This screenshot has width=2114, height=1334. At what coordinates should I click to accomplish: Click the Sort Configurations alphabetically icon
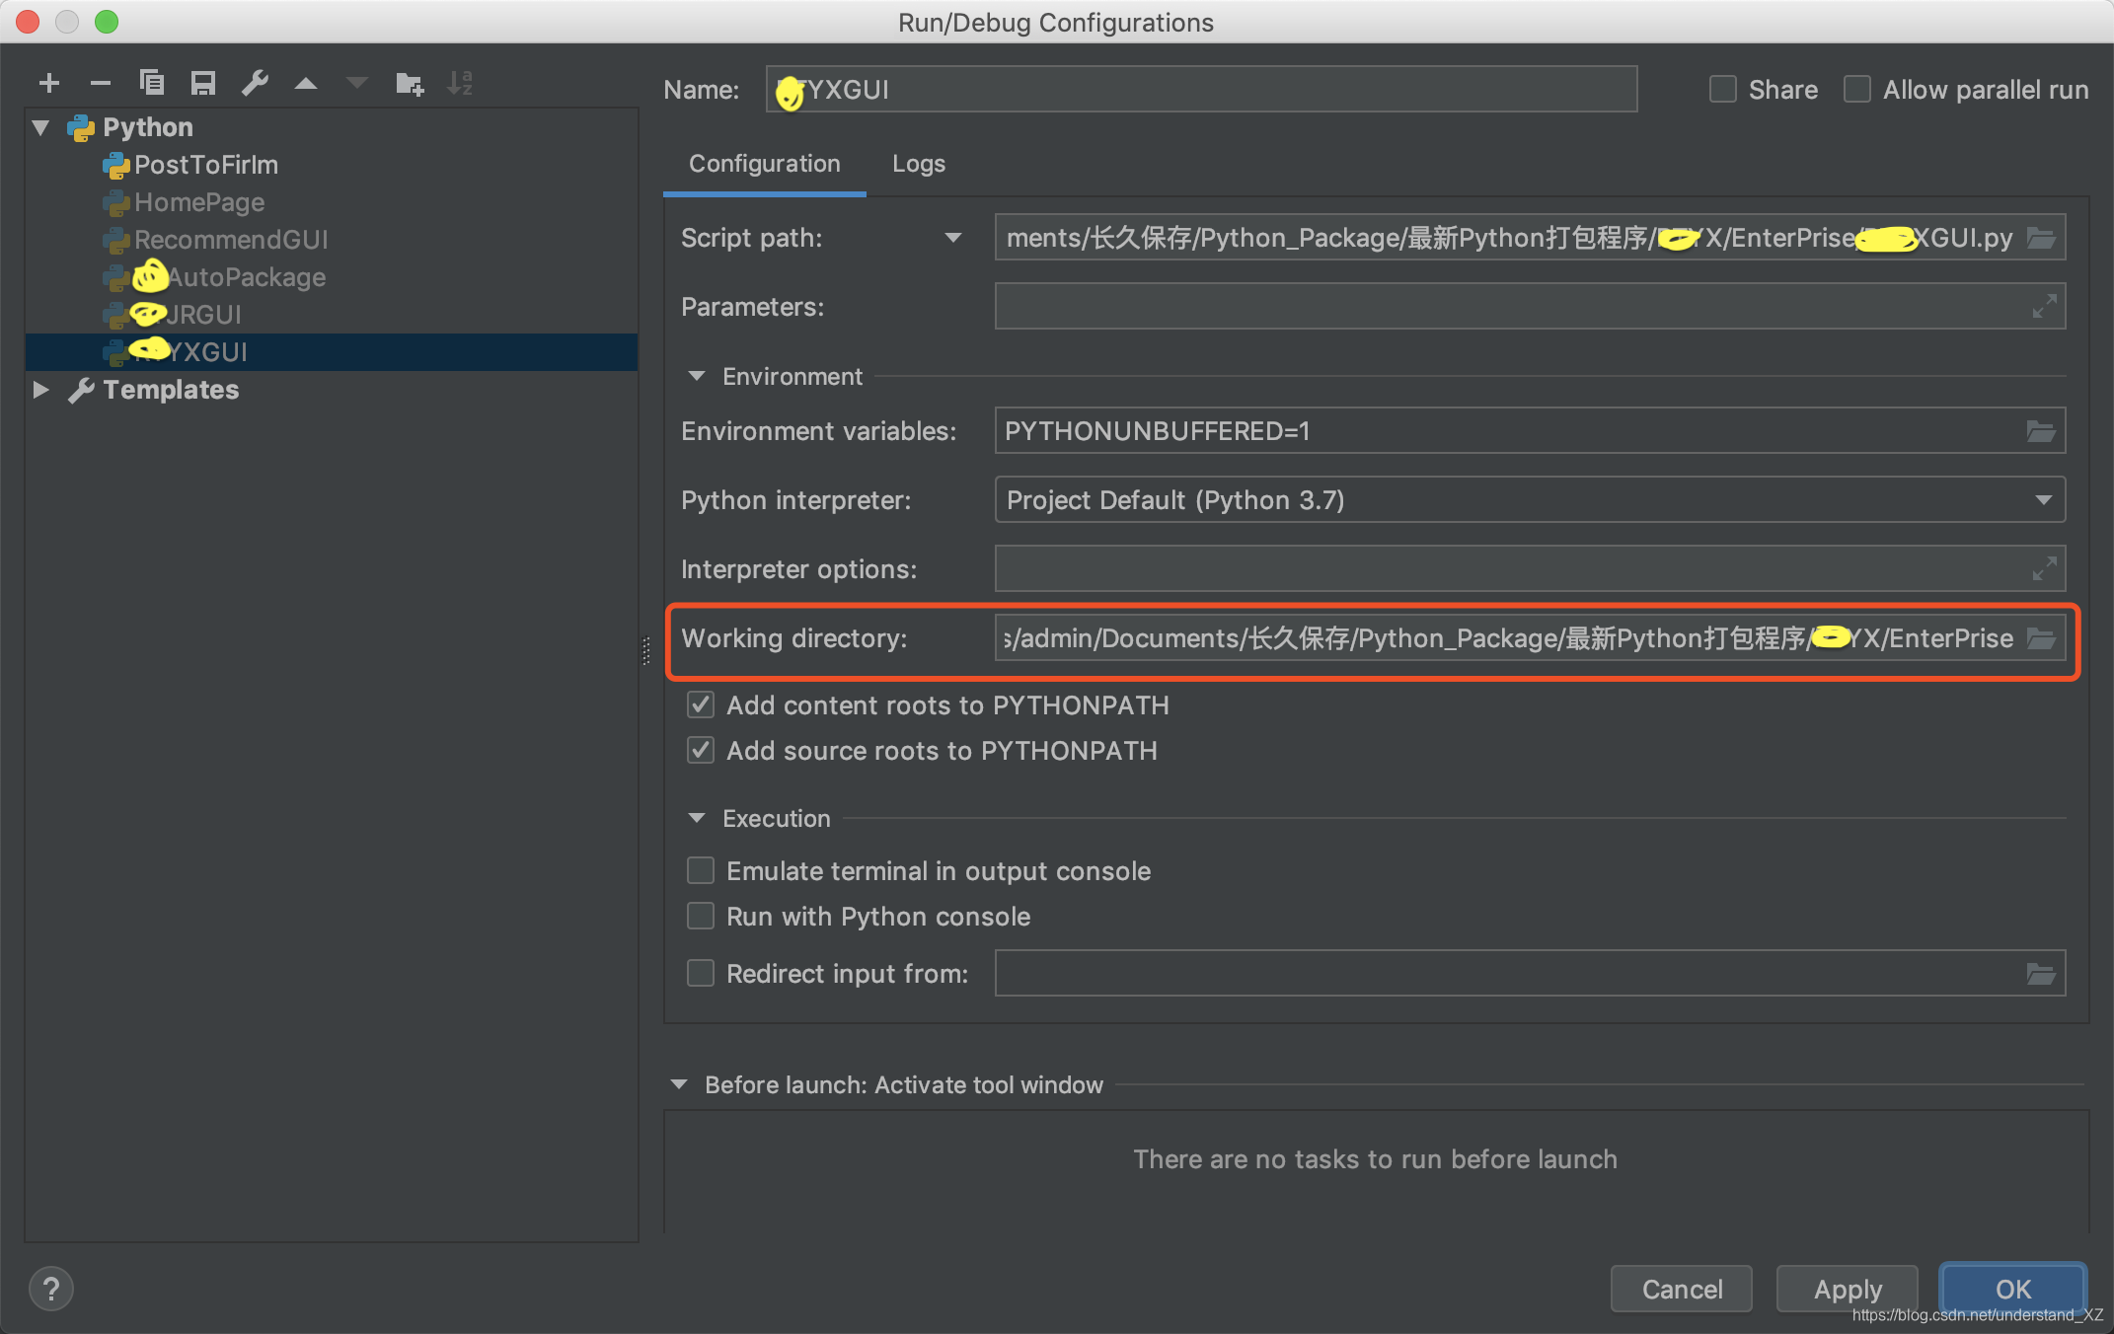point(460,83)
